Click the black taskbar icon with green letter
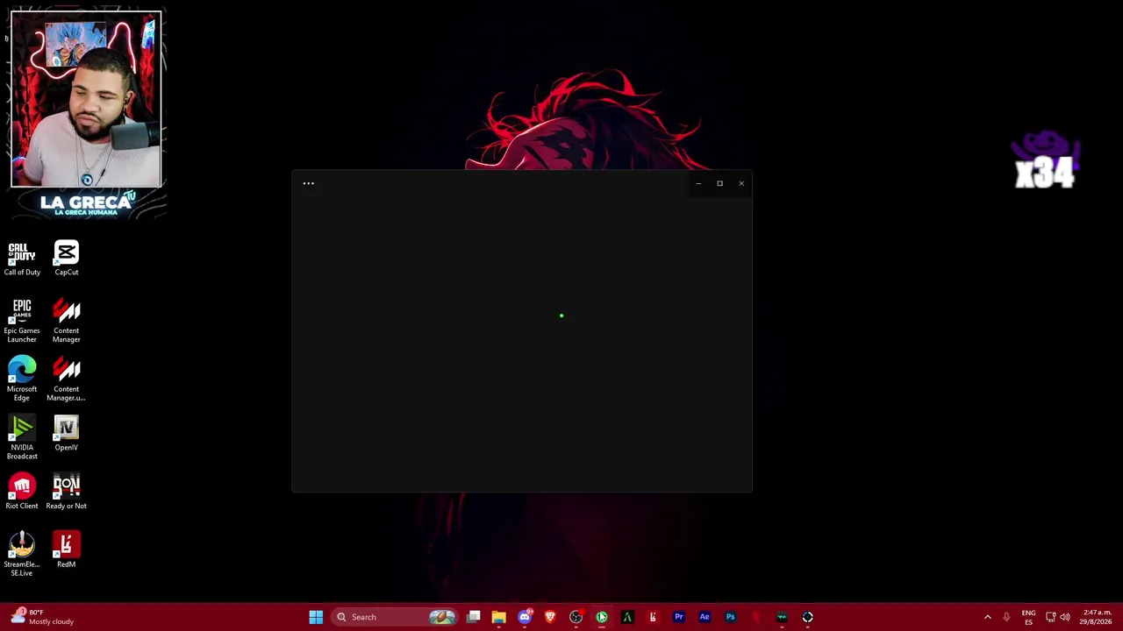Viewport: 1123px width, 631px height. click(627, 617)
